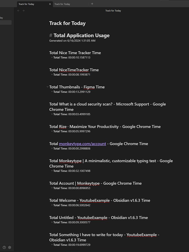Click the Generated on 6/16/2024 timestamp line
This screenshot has height=252, width=189.
tap(72, 41)
